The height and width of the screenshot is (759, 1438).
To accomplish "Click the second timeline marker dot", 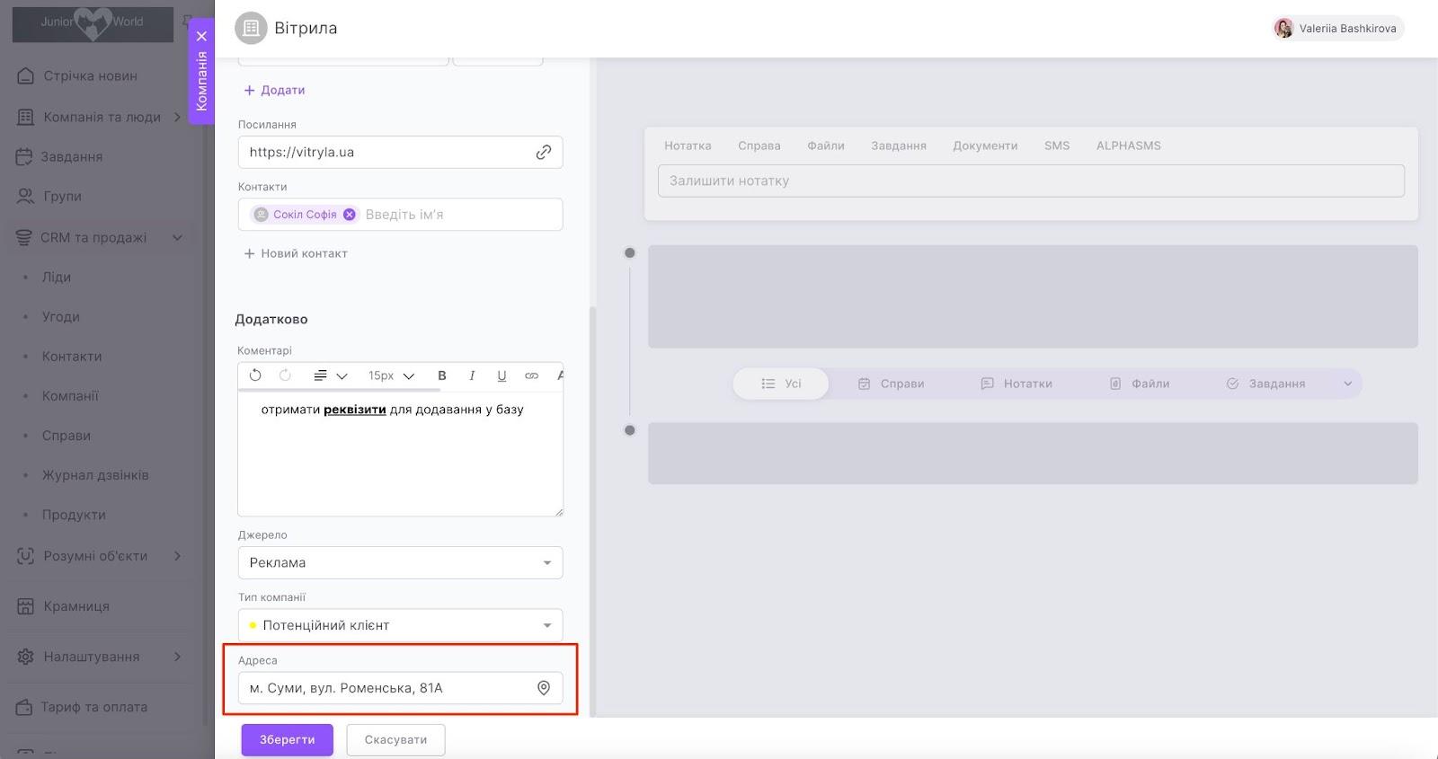I will point(630,430).
